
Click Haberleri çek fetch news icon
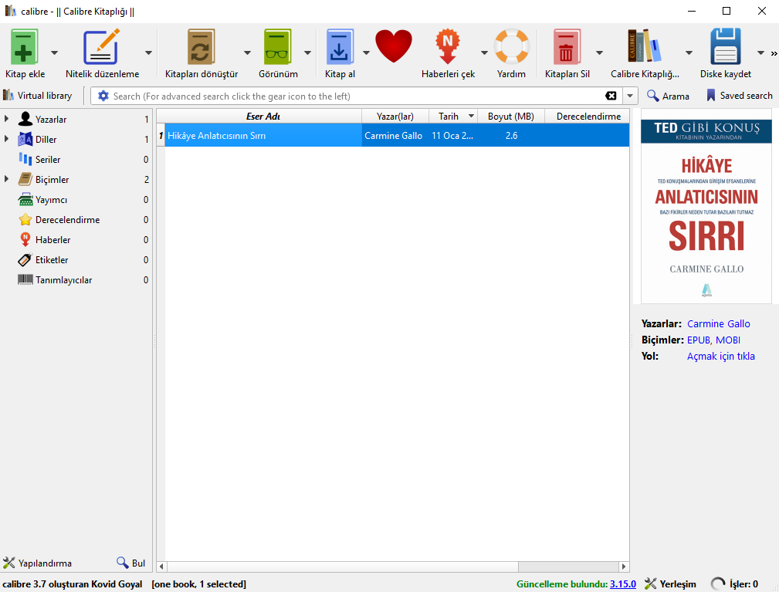click(448, 47)
